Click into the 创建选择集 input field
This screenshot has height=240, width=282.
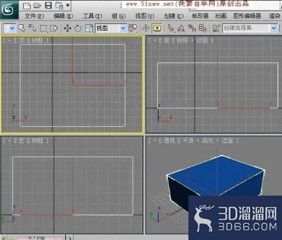(x=246, y=28)
